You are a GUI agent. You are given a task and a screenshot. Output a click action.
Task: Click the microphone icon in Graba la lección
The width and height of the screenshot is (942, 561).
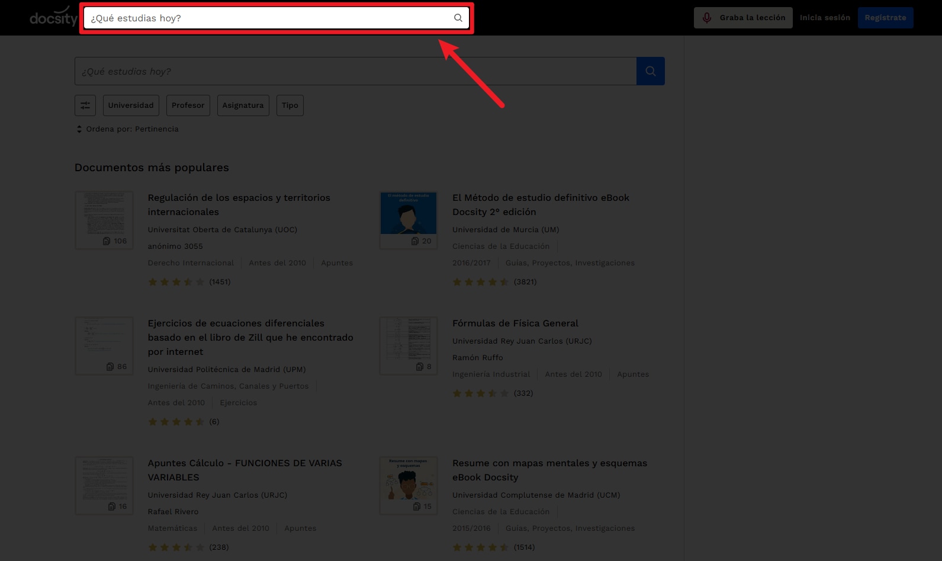click(x=707, y=18)
